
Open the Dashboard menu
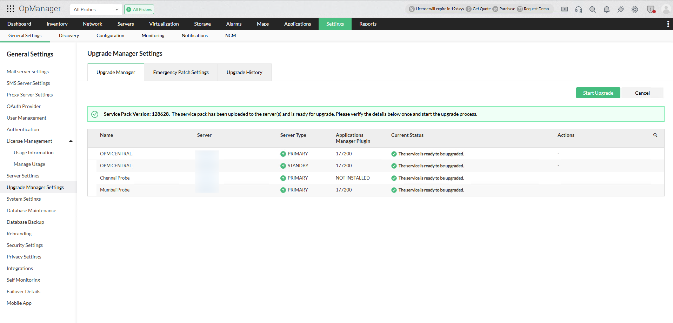[x=19, y=24]
